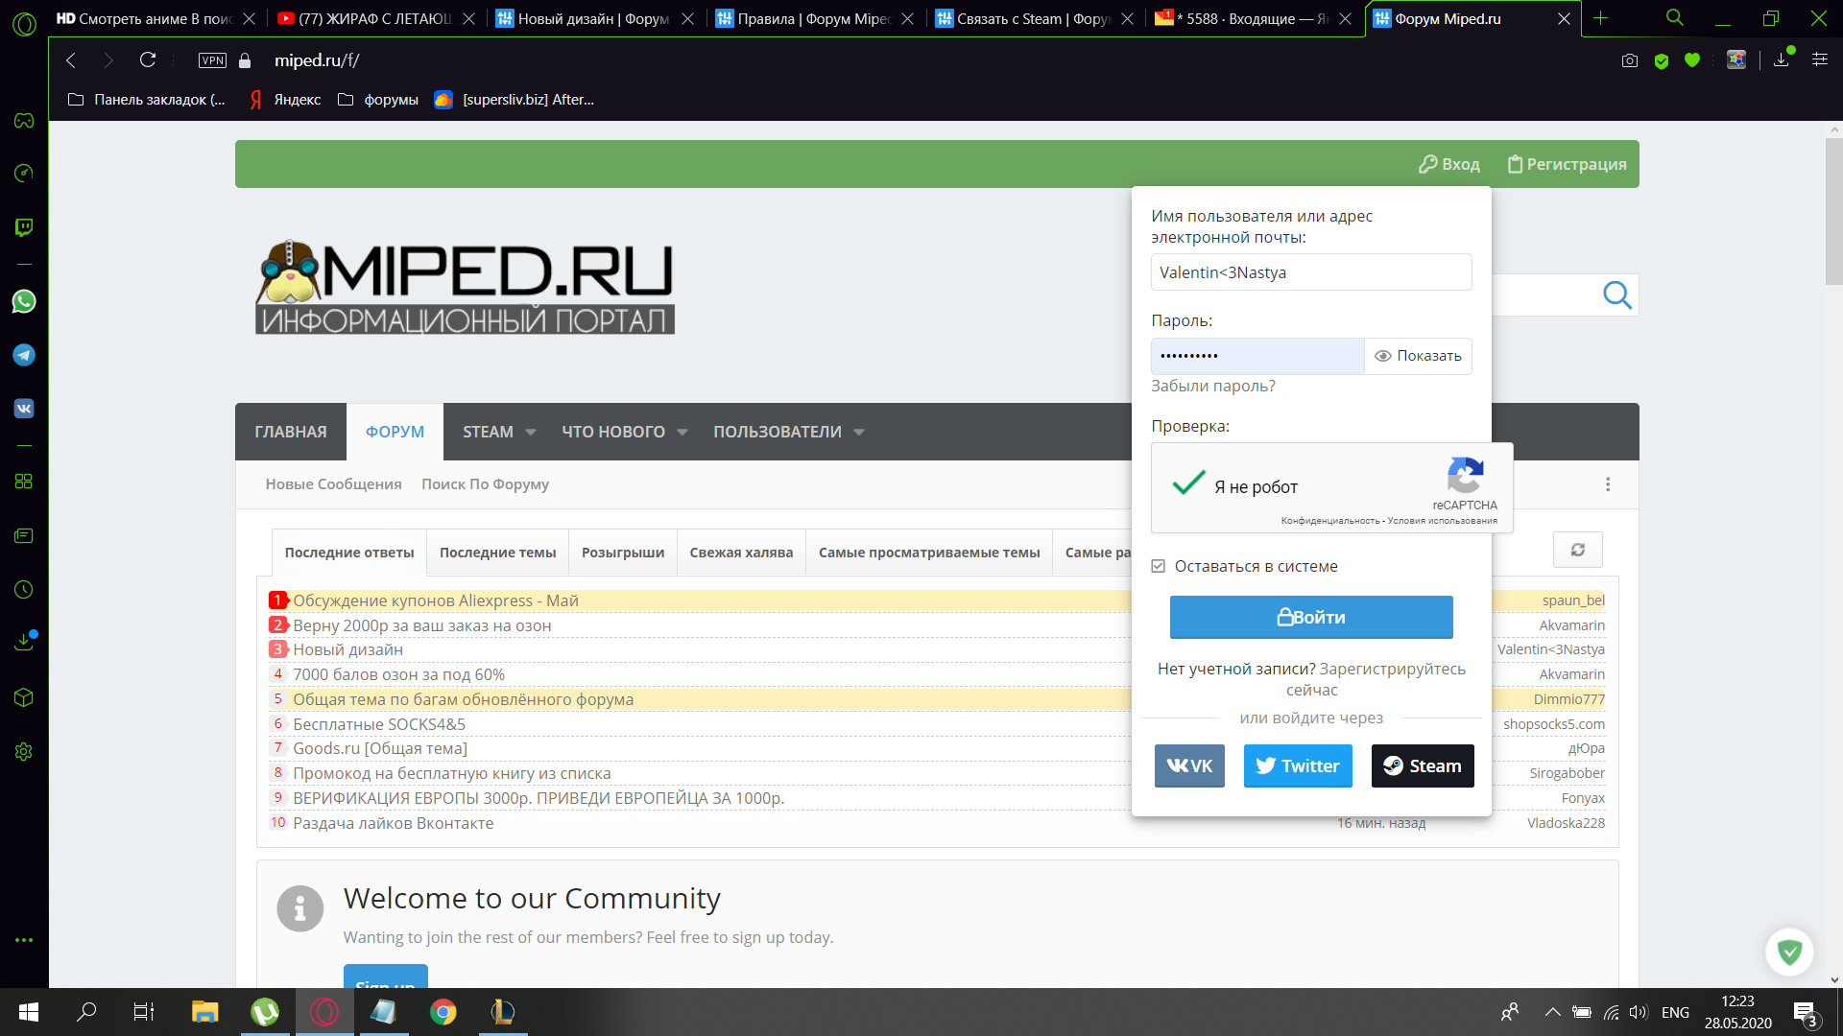Click the blue Войти login button
The height and width of the screenshot is (1036, 1843).
pos(1311,617)
